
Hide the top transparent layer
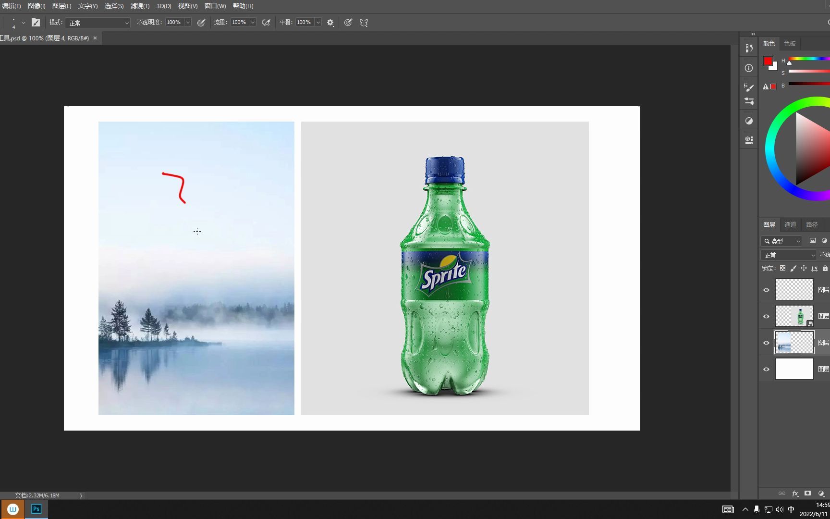(766, 290)
